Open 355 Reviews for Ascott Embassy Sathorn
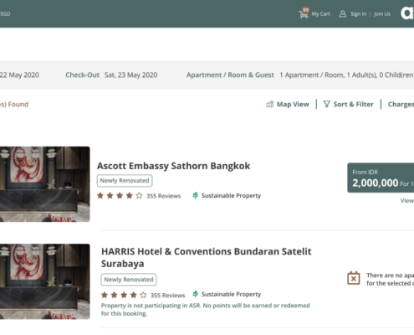414x335 pixels. [x=163, y=196]
